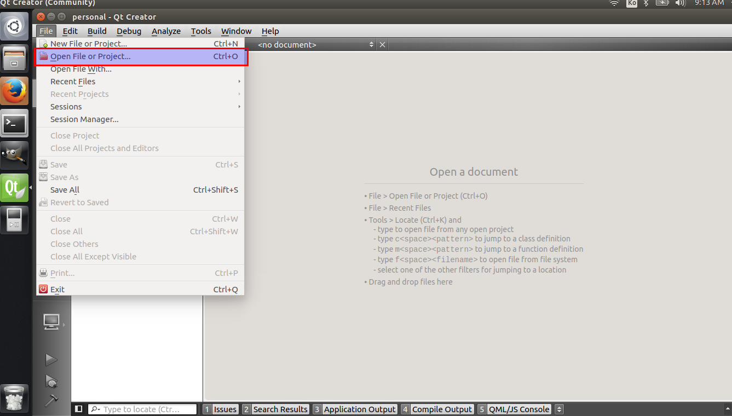Choose Save All from File menu
This screenshot has height=416, width=732.
140,190
